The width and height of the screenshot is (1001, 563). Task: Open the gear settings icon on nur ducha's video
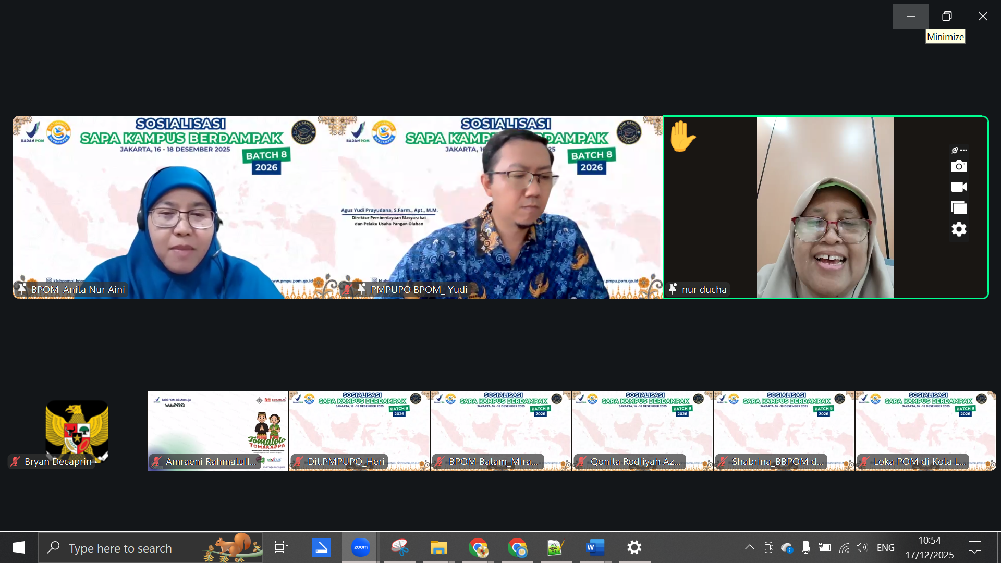[958, 229]
